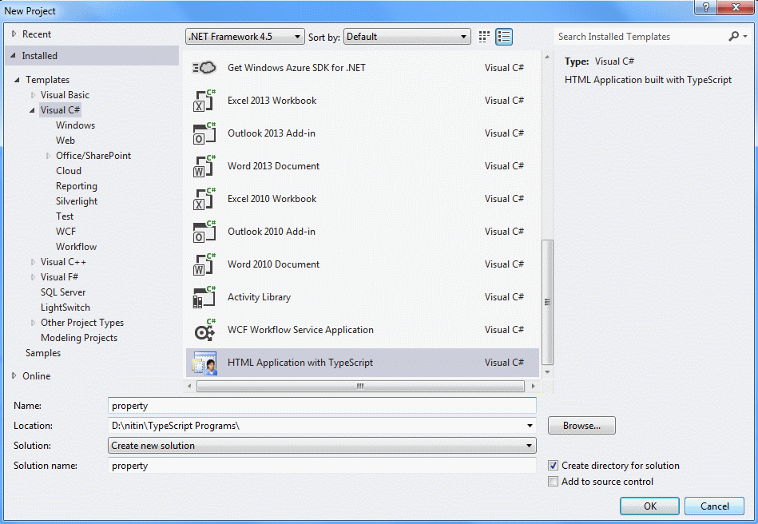758x524 pixels.
Task: Collapse the Visual C# node
Action: [32, 110]
